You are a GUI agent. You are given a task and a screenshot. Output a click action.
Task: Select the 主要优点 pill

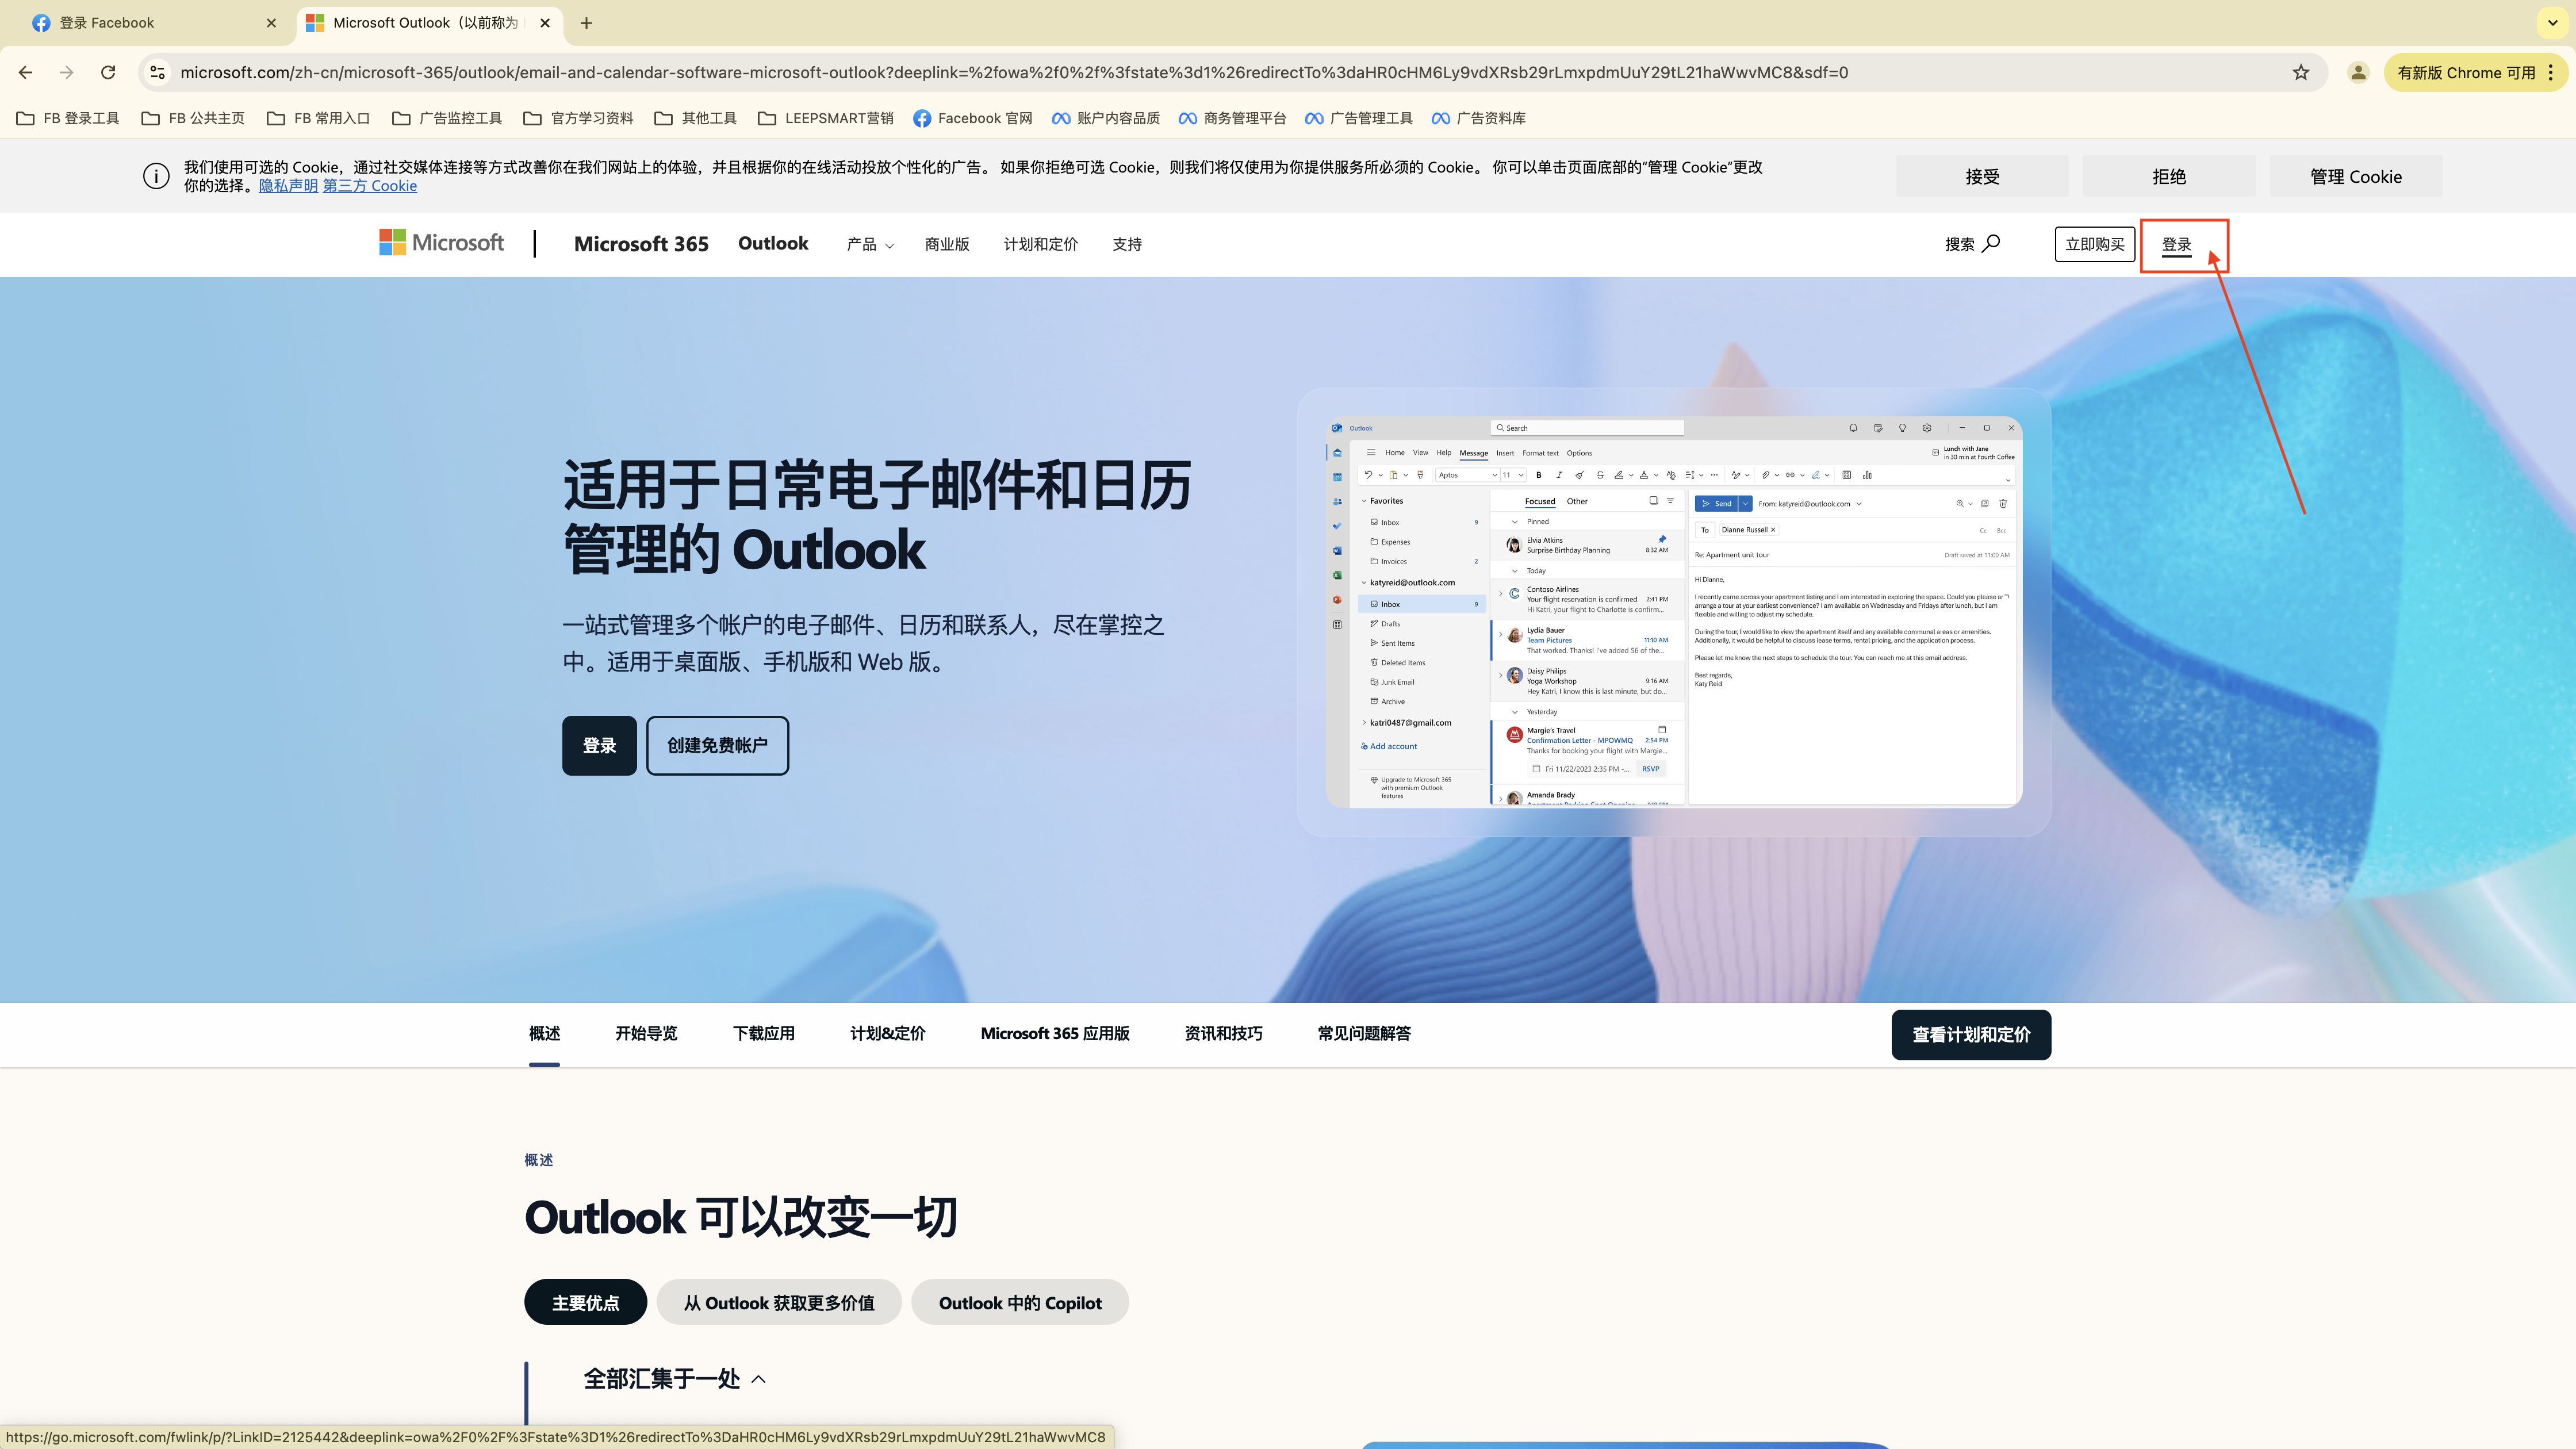pos(585,1302)
